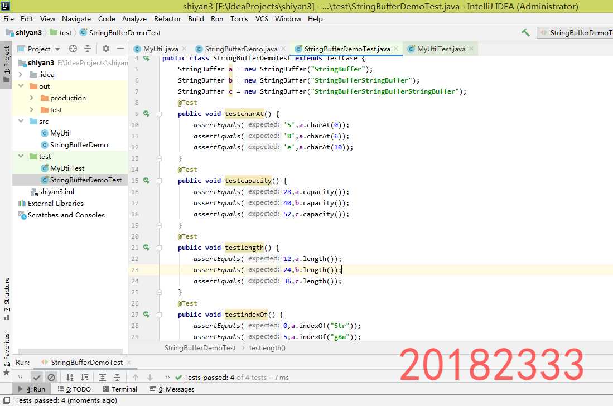Toggle Show Ignored tests button

(51, 378)
